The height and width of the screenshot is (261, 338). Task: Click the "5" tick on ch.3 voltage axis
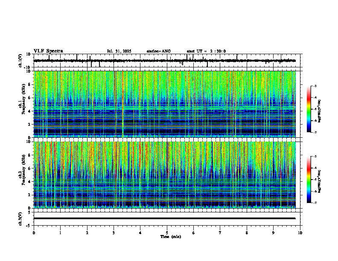pyautogui.click(x=29, y=212)
